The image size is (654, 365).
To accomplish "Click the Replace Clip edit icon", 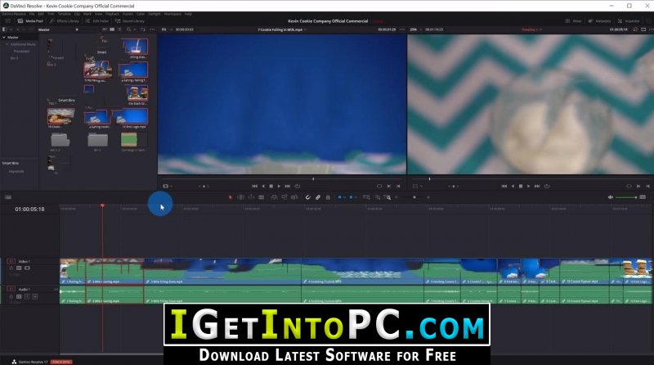I will [x=294, y=197].
